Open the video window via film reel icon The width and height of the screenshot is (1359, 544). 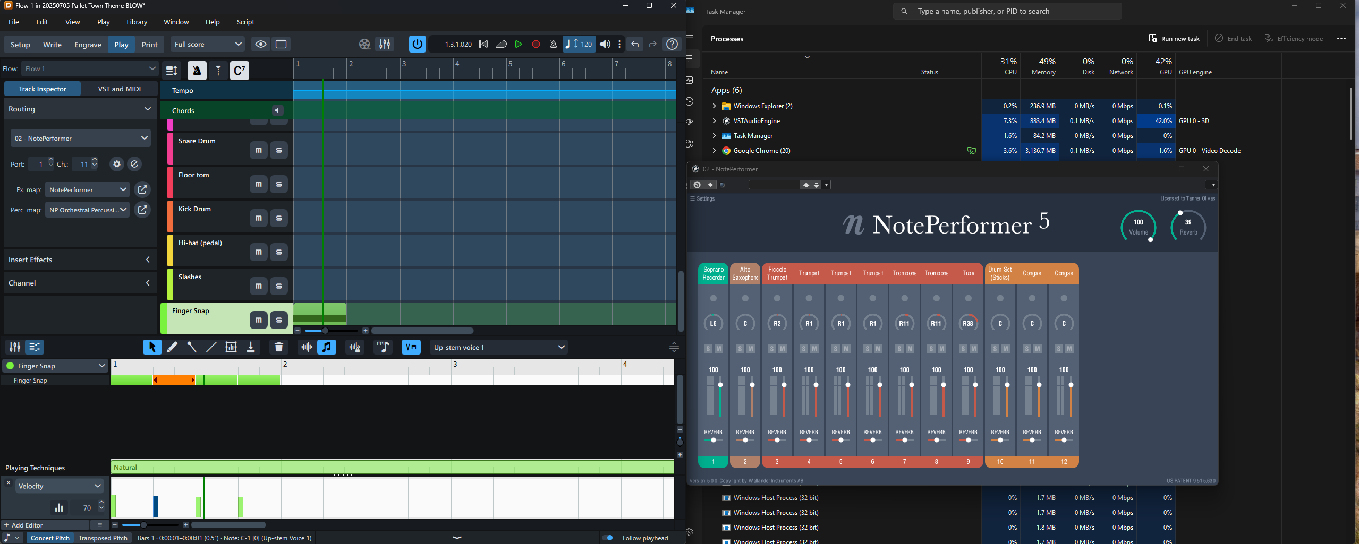pos(364,45)
